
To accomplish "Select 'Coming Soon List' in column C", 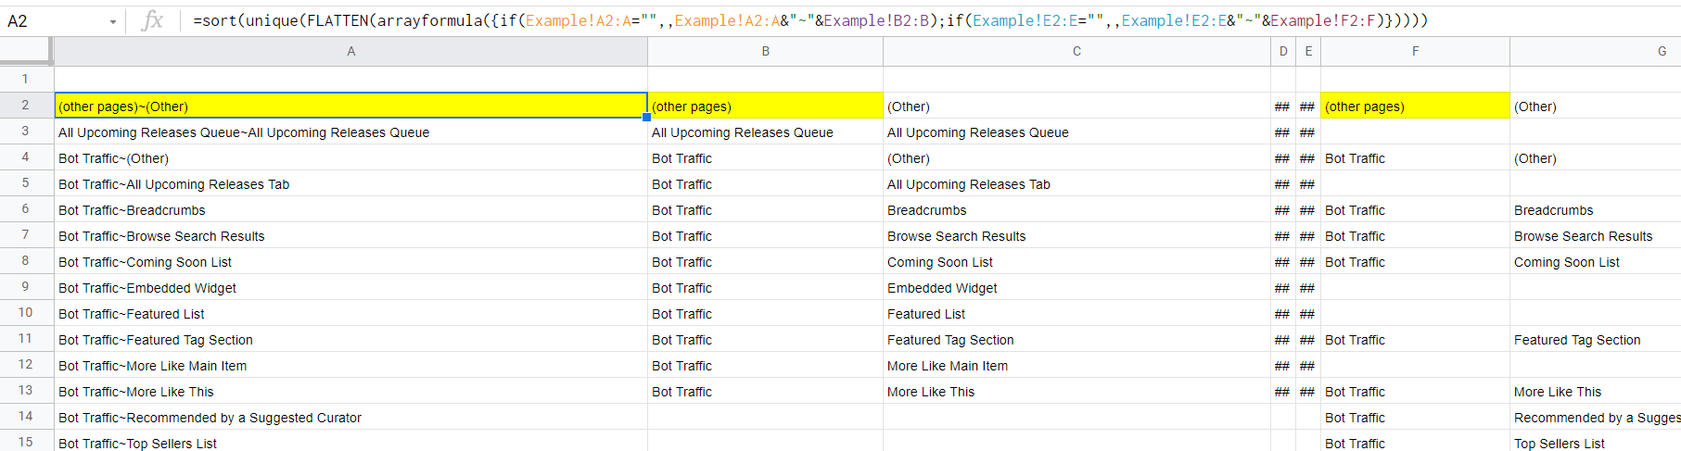I will 1076,261.
